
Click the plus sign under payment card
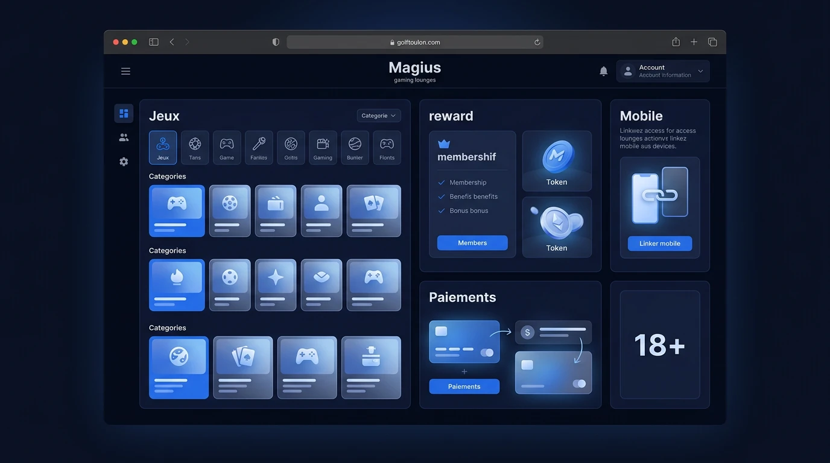464,371
